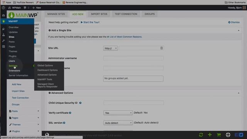Open the Dashboard icon in collapsed sidebar
The image size is (247, 139).
click(3, 15)
